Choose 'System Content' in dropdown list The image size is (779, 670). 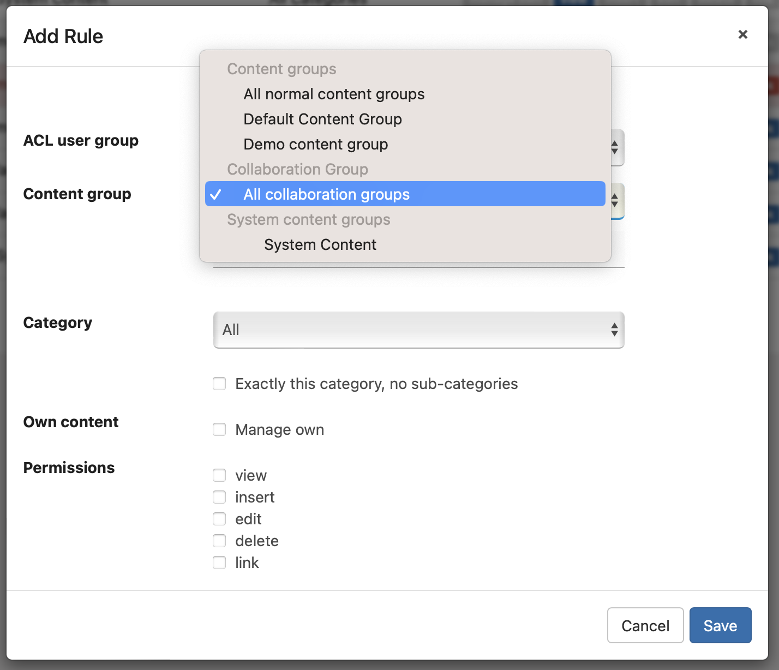tap(320, 245)
